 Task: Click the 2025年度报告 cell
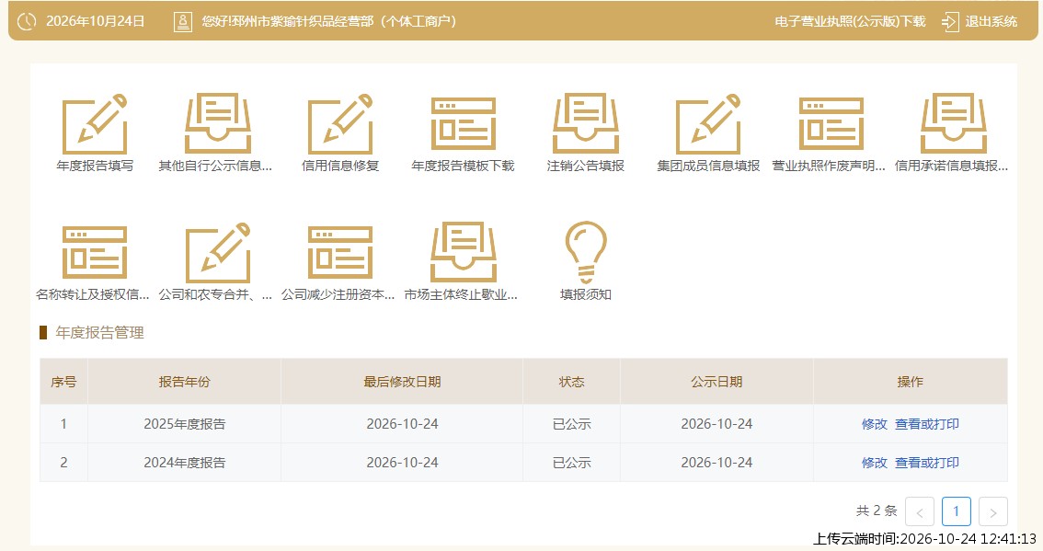click(x=184, y=424)
